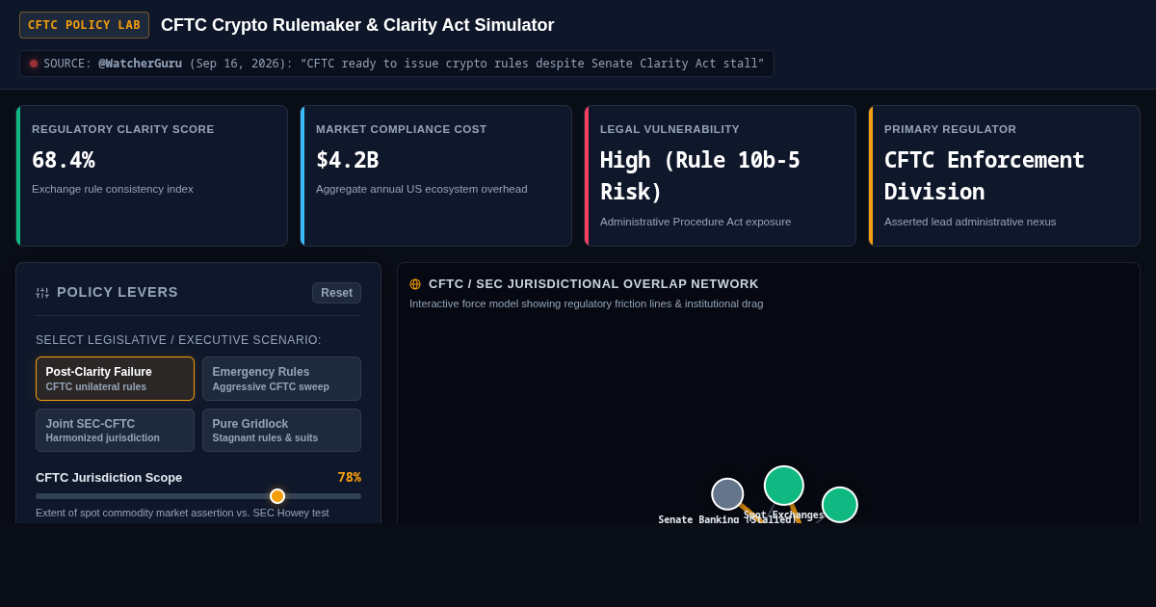
Task: Select the Post-Clarity Failure scenario
Action: tap(115, 379)
